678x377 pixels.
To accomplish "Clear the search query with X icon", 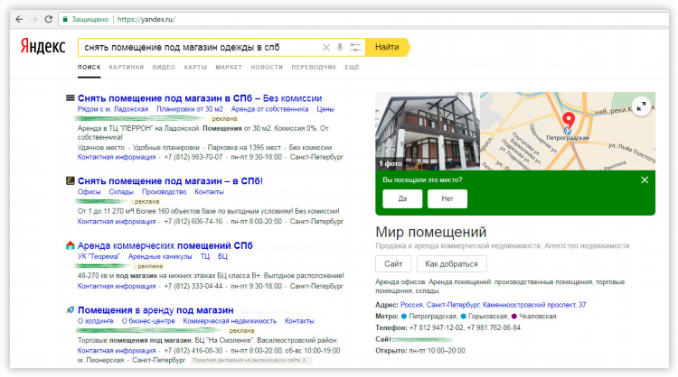I will (x=326, y=48).
